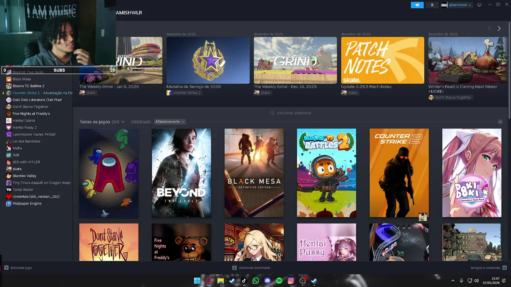
Task: Open Instagram from the taskbar
Action: point(291,281)
